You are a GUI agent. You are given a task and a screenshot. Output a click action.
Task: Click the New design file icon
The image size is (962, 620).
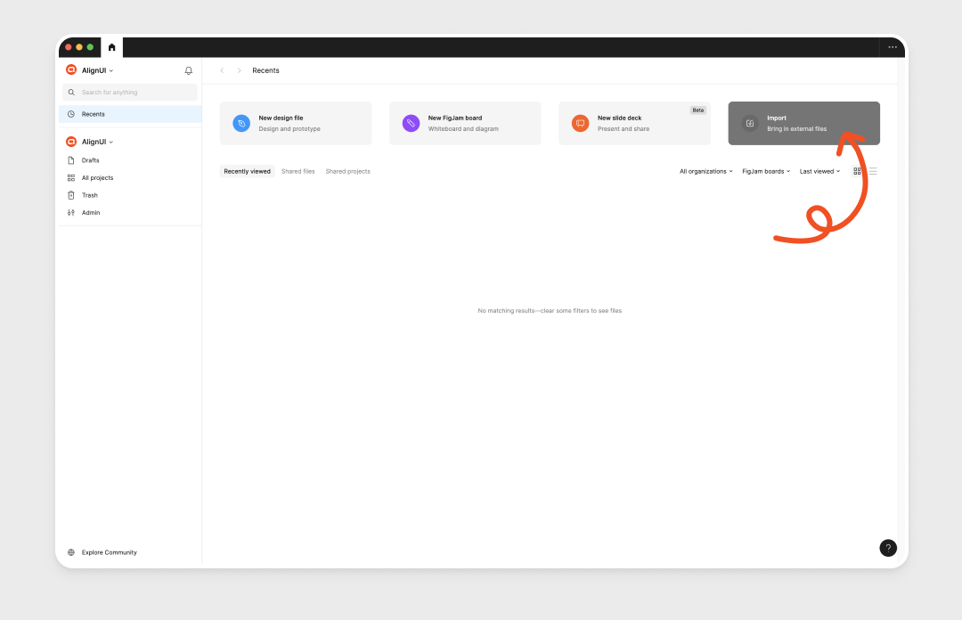(241, 124)
